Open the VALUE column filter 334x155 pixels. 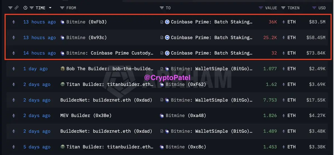pyautogui.click(x=261, y=8)
